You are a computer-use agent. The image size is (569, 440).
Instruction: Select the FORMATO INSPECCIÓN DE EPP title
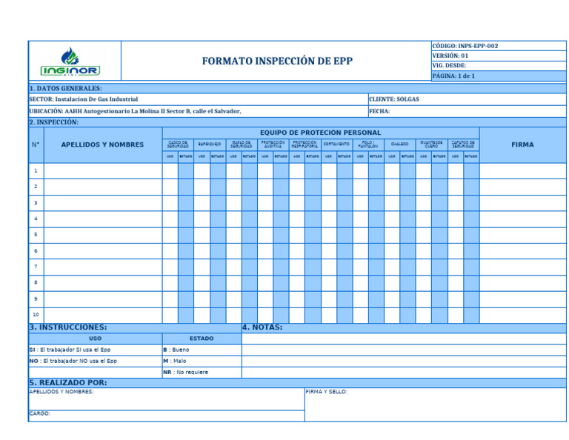(x=277, y=61)
